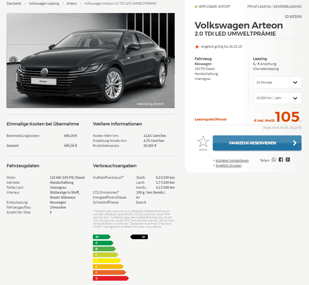Screen dimensions: 309x285
Task: Click the black A+ rating indicator
Action: 139,237
